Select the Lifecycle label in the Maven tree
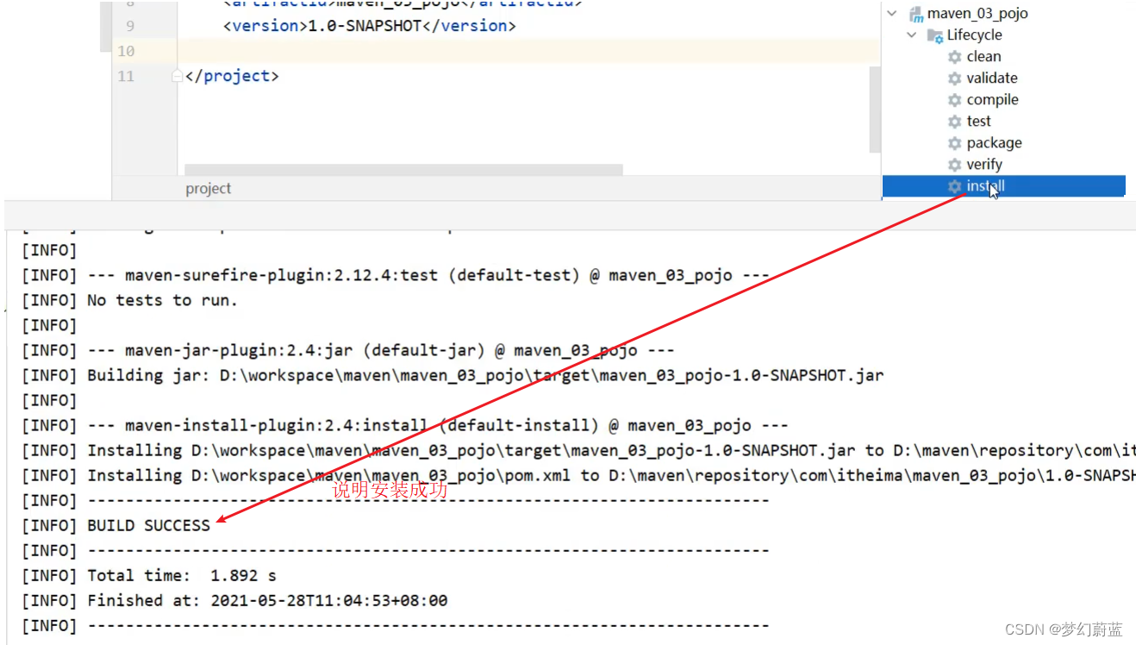The height and width of the screenshot is (645, 1136). (x=974, y=35)
